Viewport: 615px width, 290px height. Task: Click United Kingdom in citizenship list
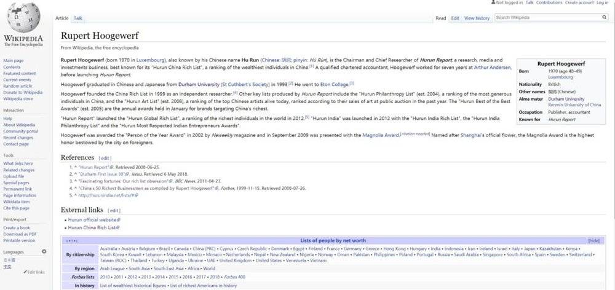click(x=236, y=261)
